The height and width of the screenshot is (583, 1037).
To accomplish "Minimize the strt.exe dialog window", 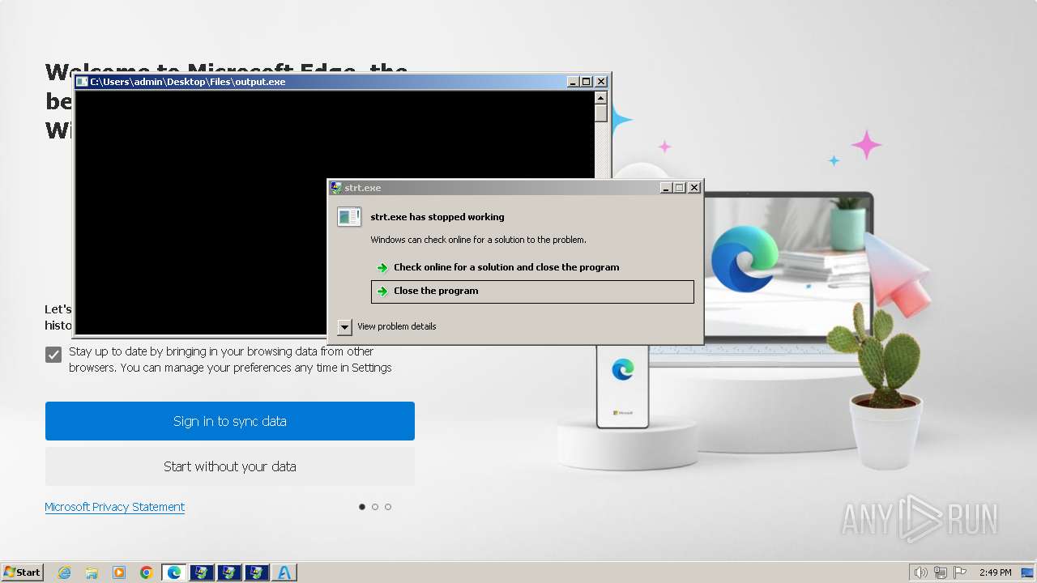I will [x=666, y=188].
